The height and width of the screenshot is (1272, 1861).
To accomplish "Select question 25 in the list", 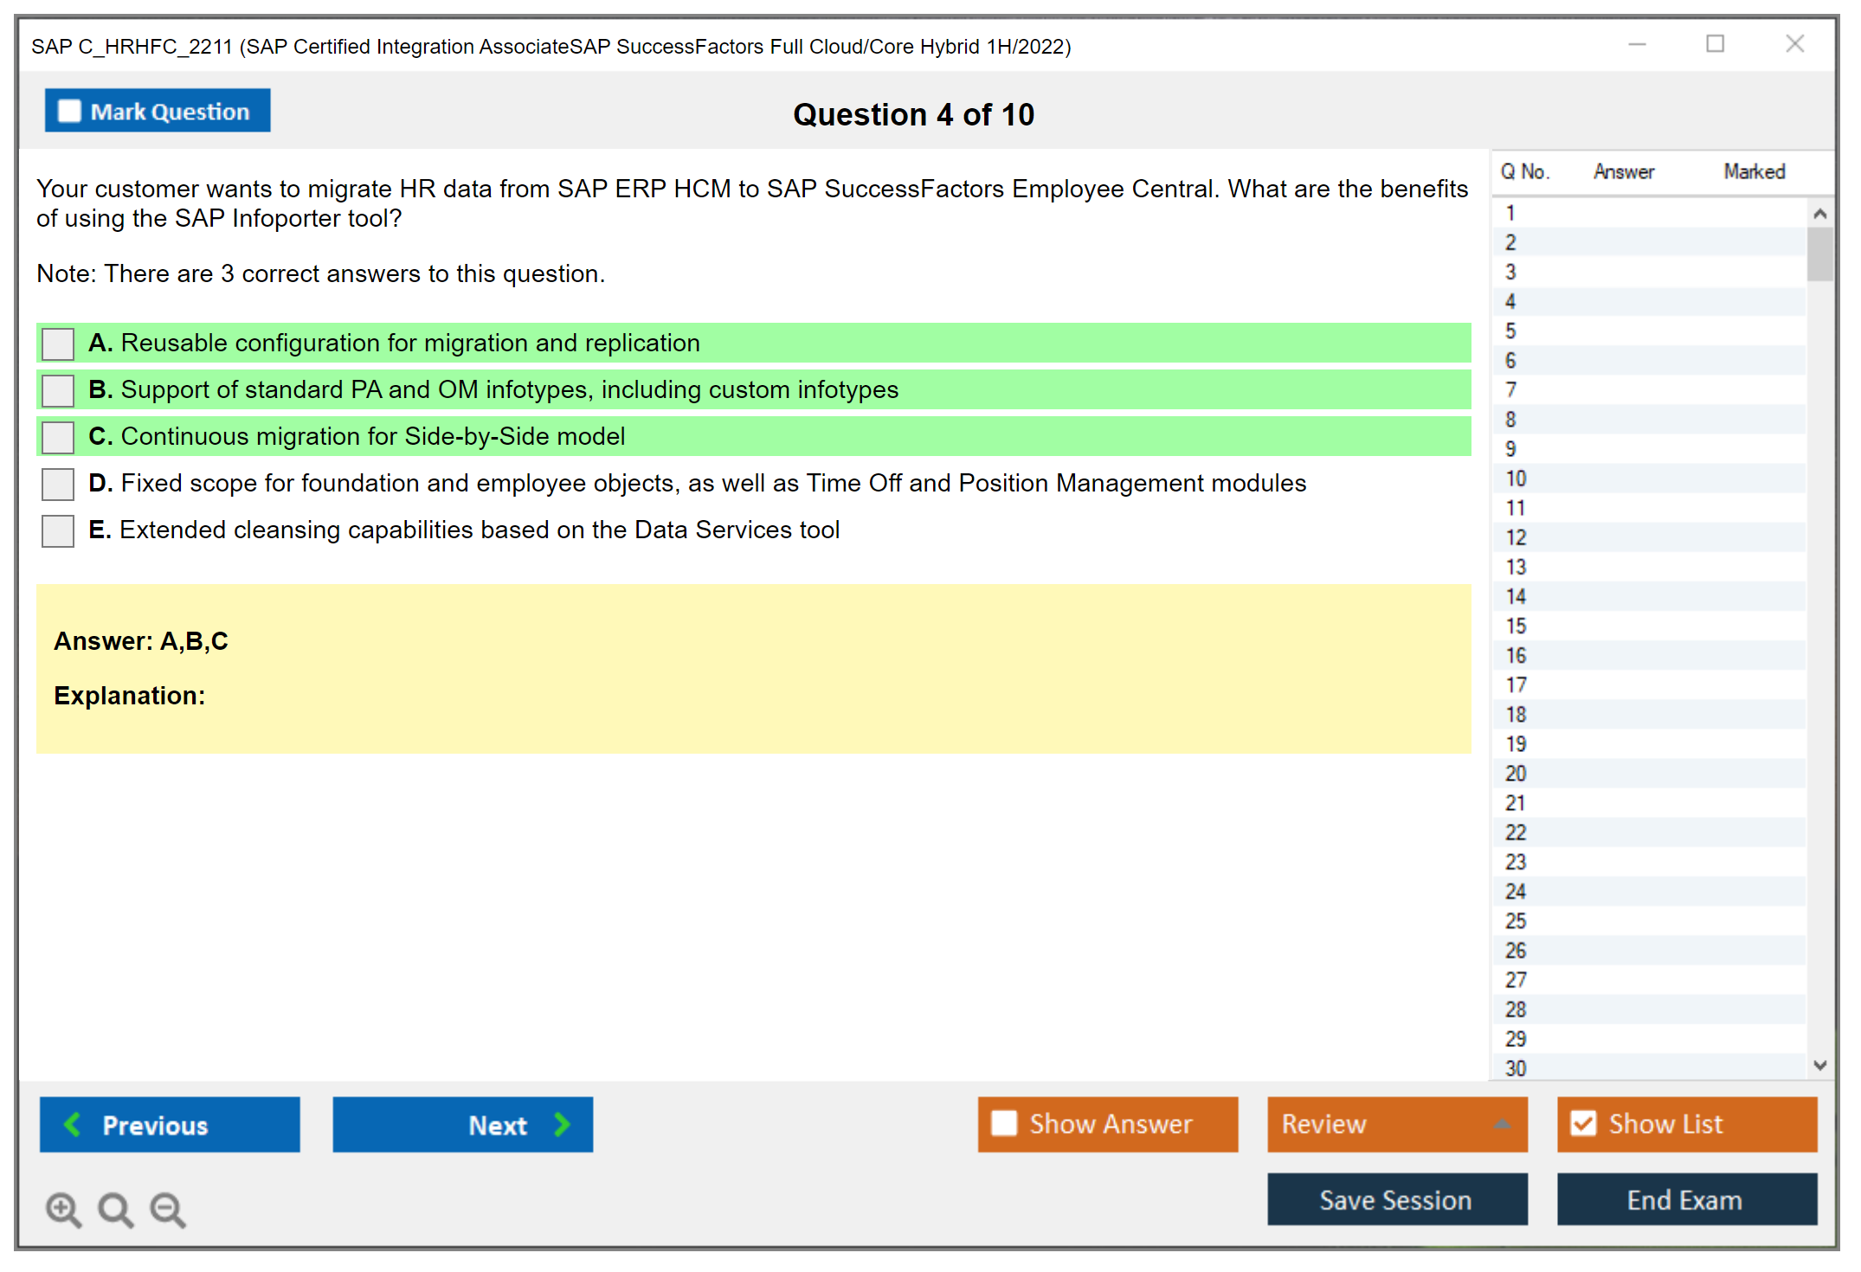I will (1516, 921).
